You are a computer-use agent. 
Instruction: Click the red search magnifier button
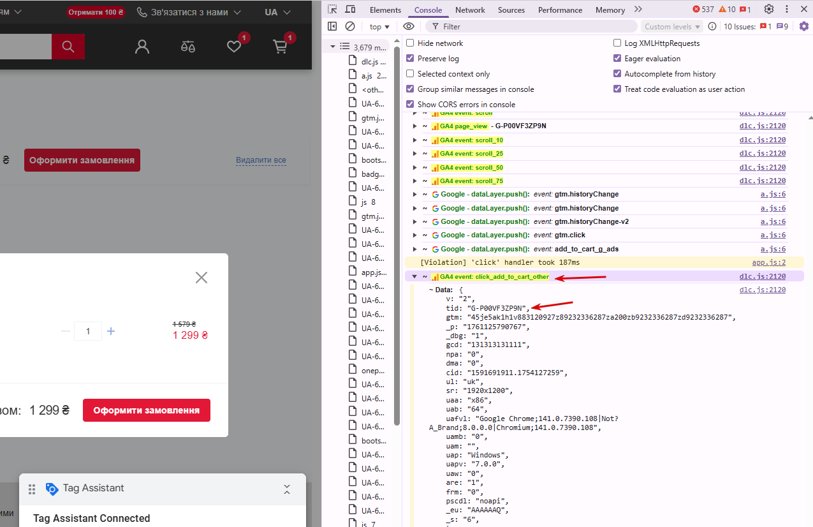click(x=68, y=47)
